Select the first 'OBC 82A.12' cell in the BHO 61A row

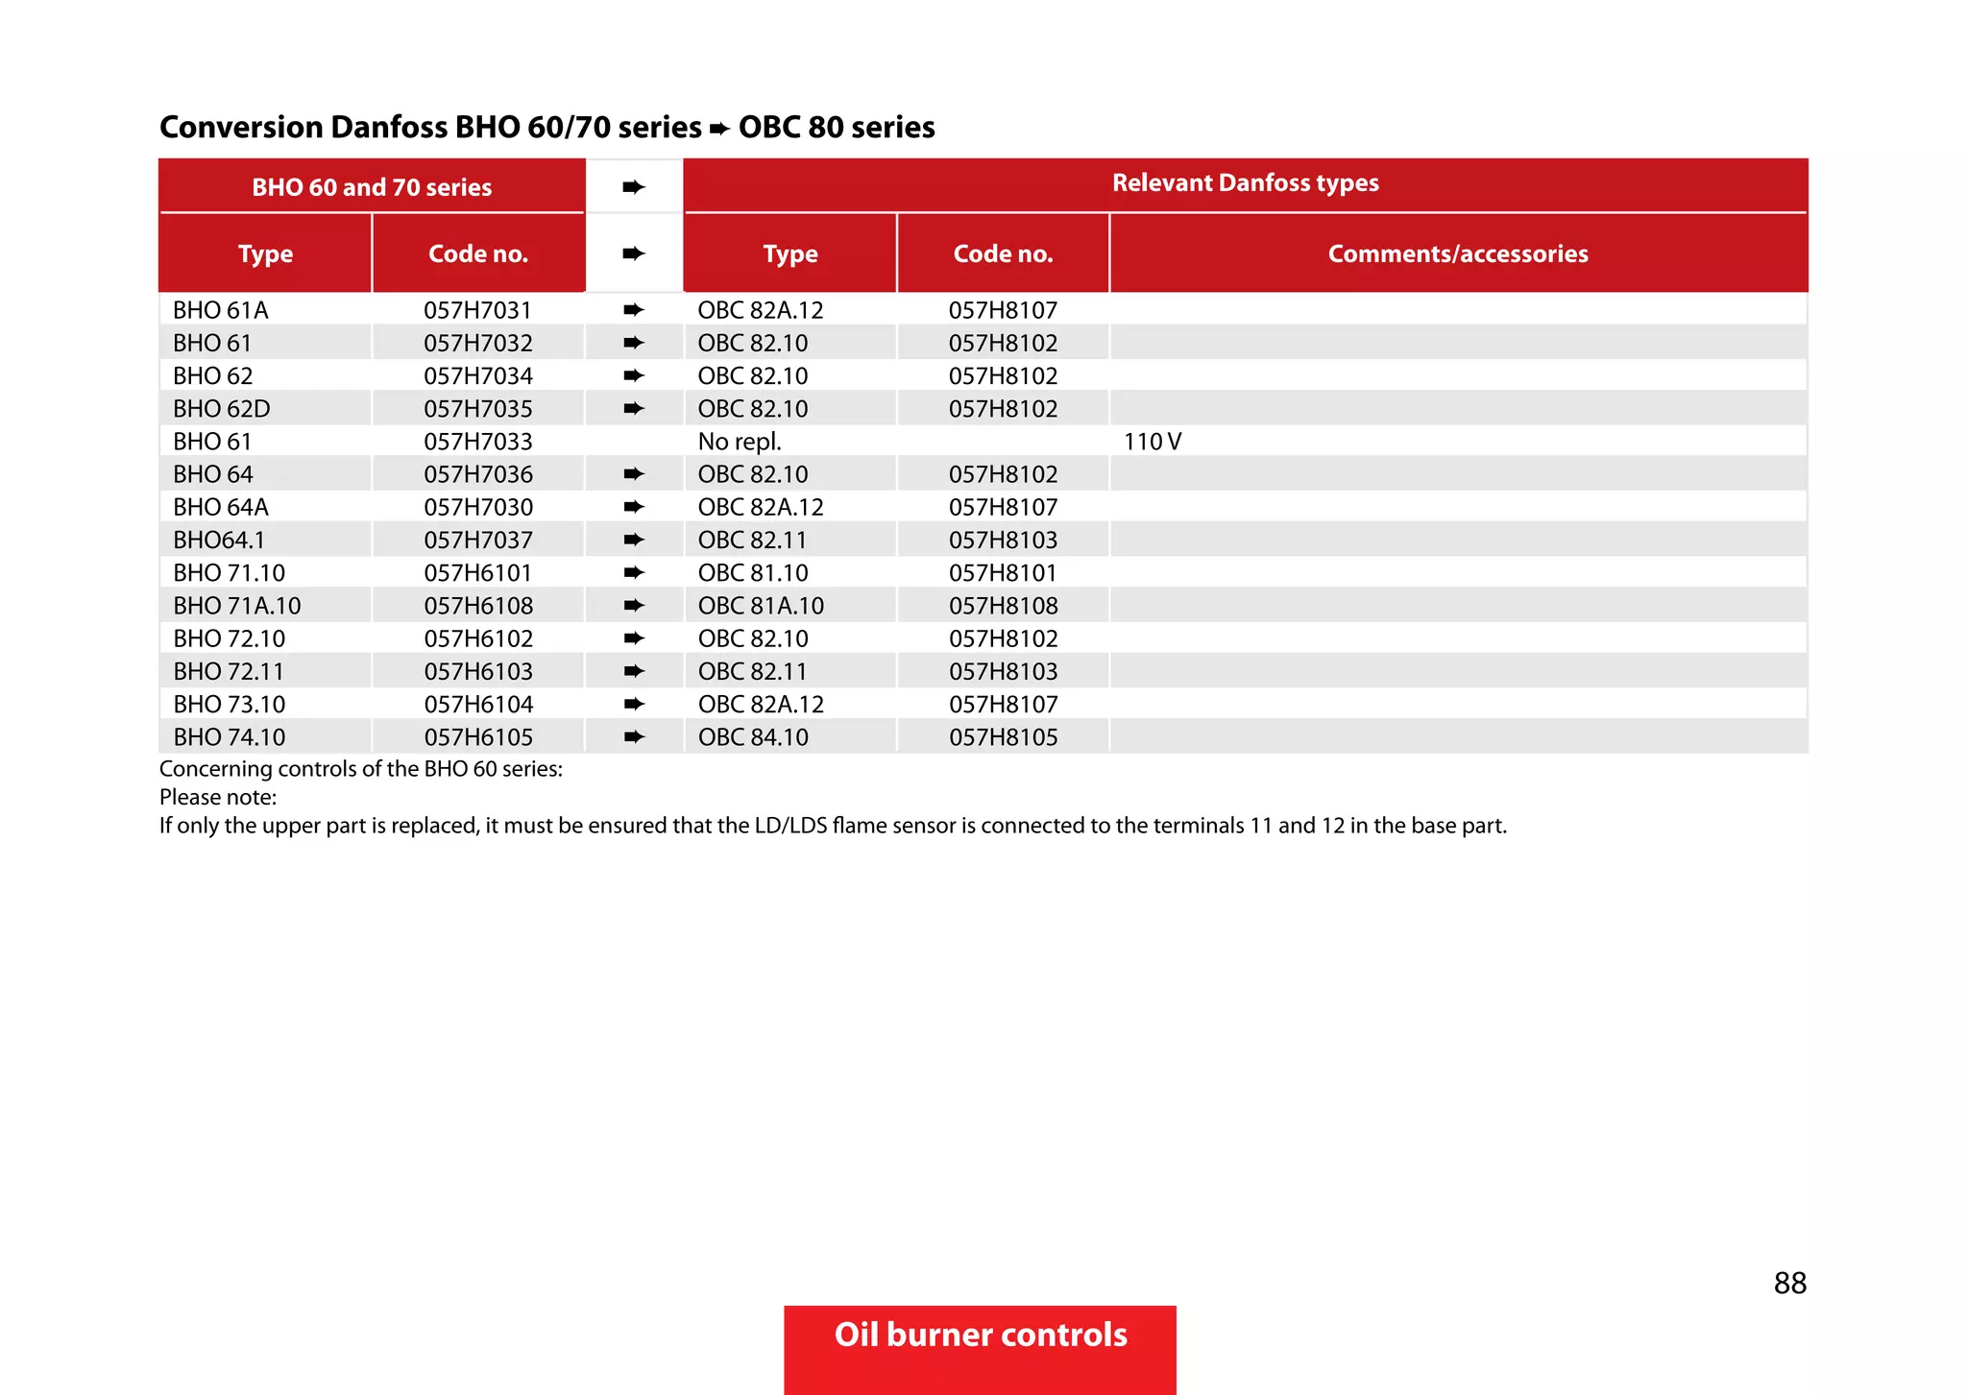click(761, 310)
